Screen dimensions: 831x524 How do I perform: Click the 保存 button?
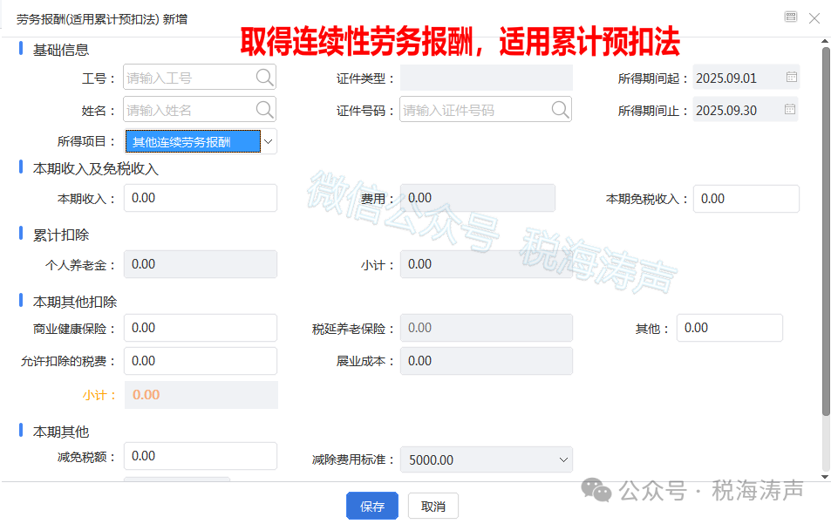[x=372, y=507]
